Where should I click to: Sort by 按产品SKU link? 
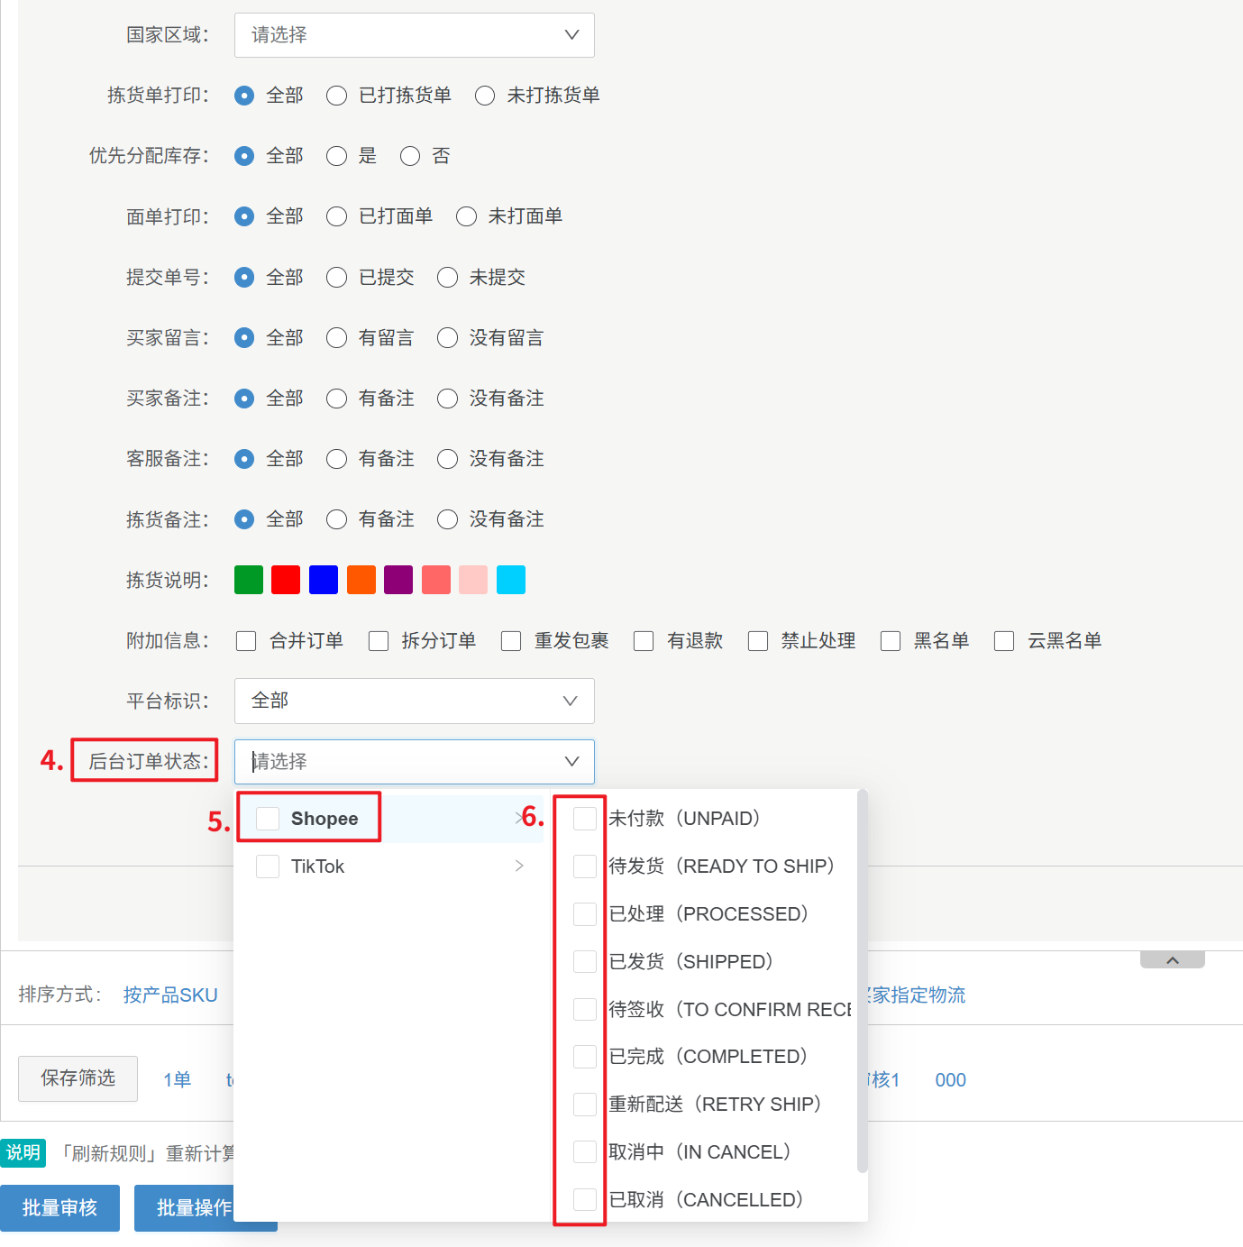170,995
